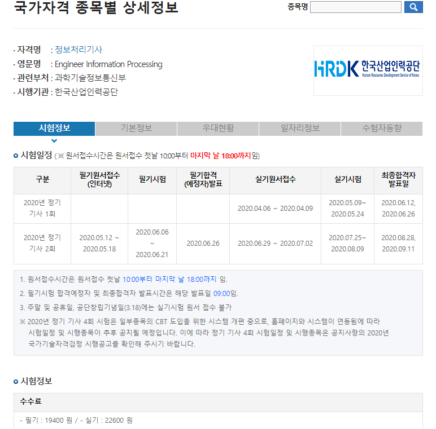436x429 pixels.
Task: Open the 정보처리기사 qualification name link
Action: [x=79, y=50]
